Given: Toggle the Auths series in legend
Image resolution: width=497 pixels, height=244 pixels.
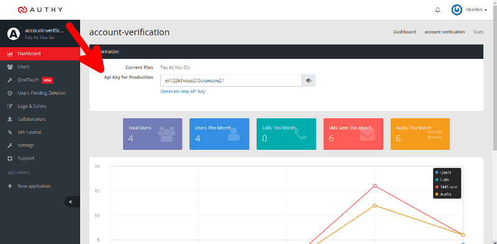Looking at the screenshot, I should (x=444, y=194).
